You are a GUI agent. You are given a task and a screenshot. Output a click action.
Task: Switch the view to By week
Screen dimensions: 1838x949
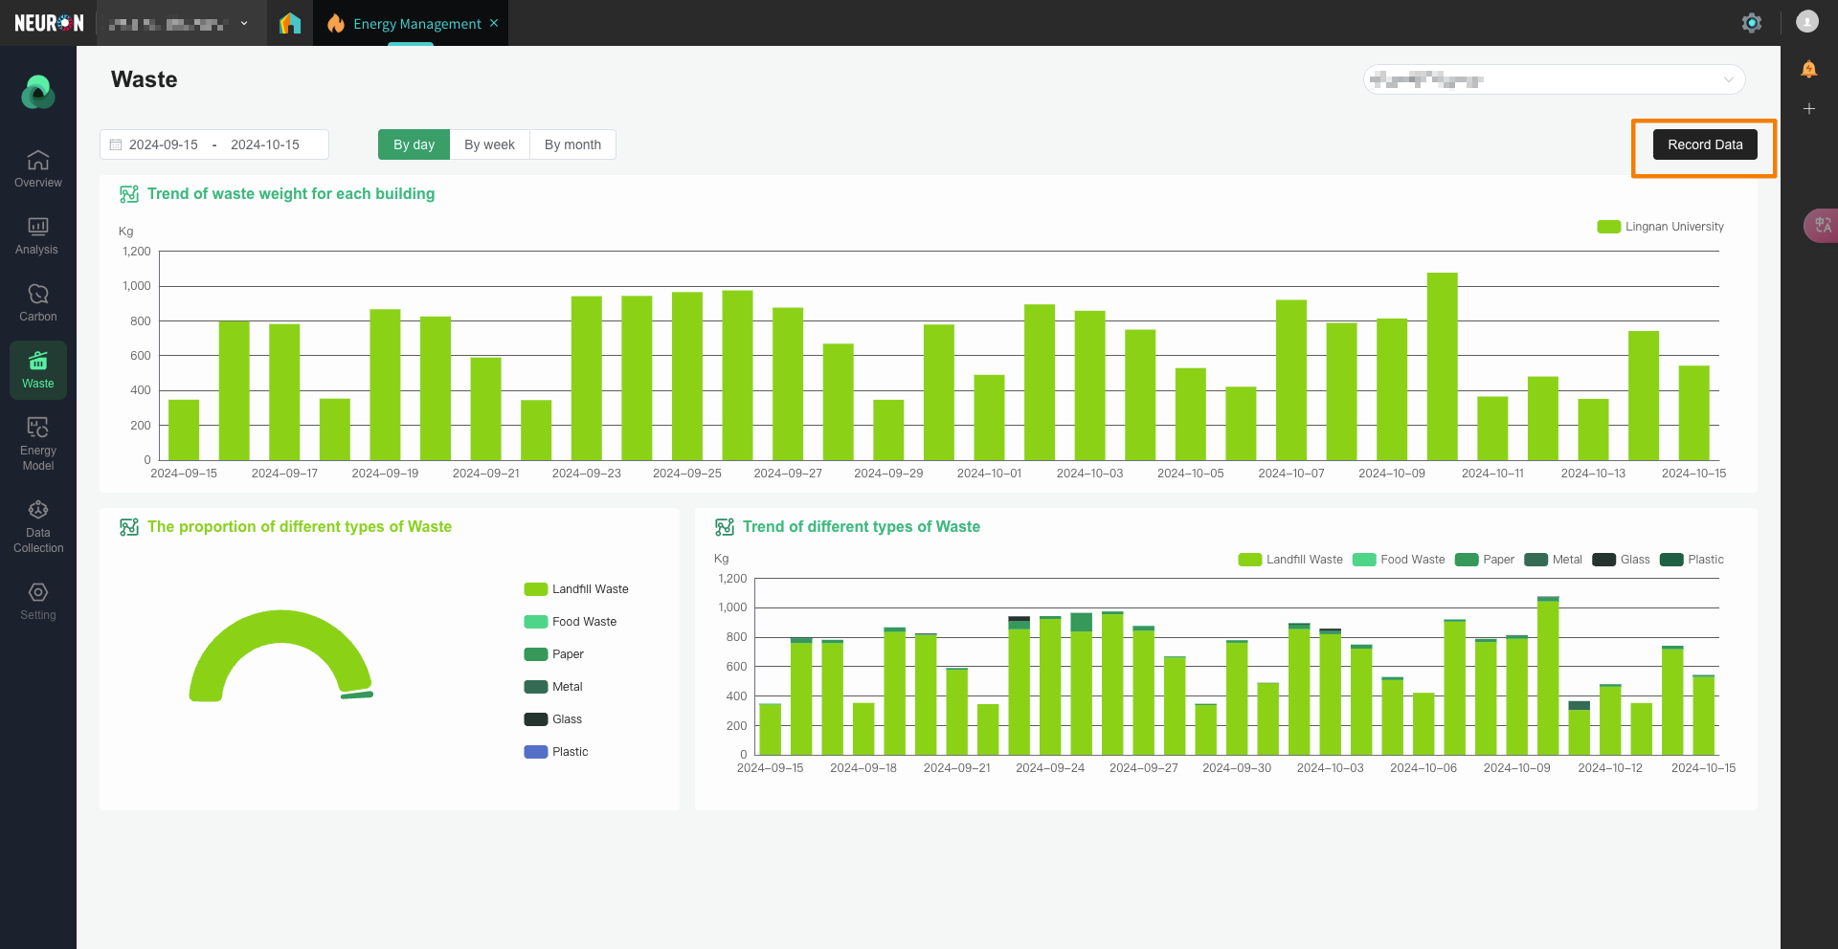[x=489, y=144]
